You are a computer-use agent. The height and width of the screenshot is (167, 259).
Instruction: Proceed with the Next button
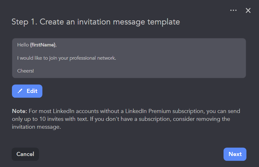click(235, 154)
